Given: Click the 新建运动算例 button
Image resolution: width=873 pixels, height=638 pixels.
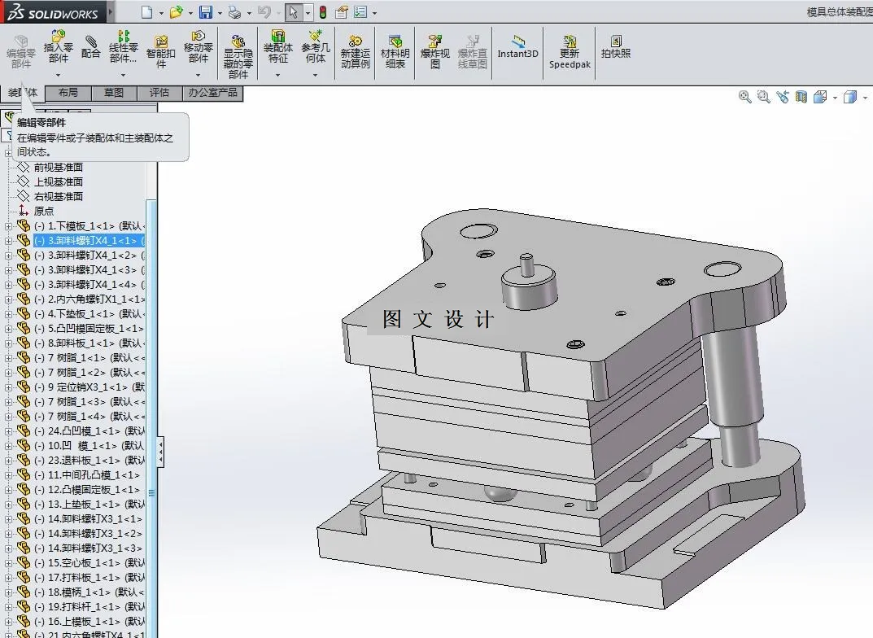Looking at the screenshot, I should (x=356, y=50).
